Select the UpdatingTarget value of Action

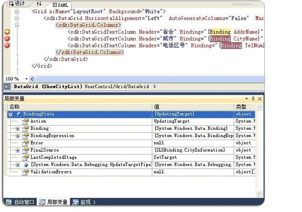[171, 121]
